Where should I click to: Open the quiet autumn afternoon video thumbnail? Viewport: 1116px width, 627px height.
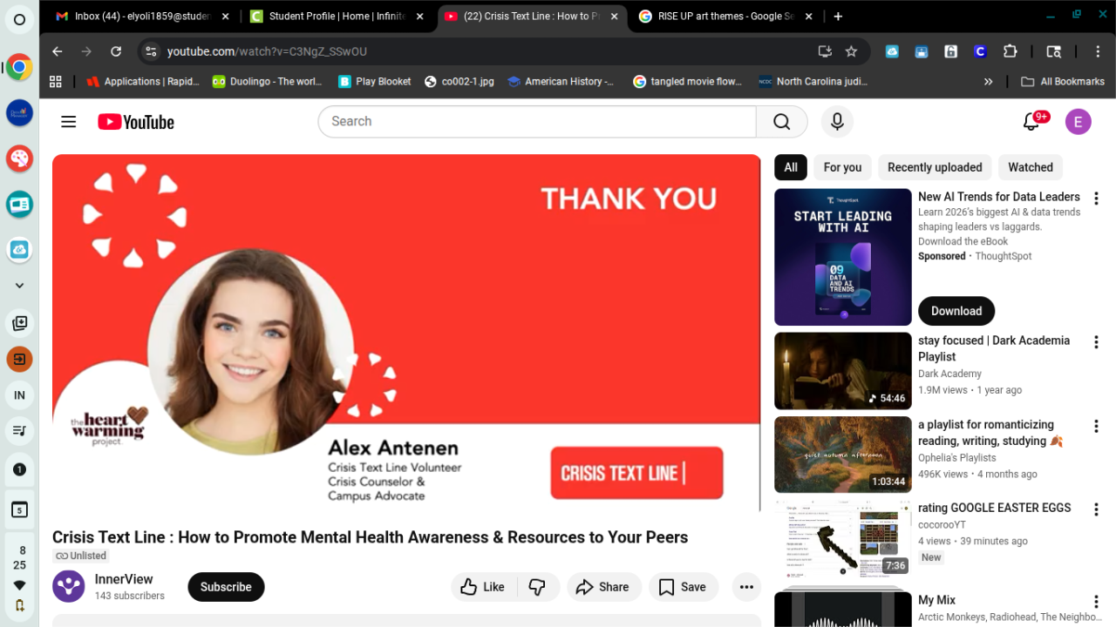(x=843, y=455)
